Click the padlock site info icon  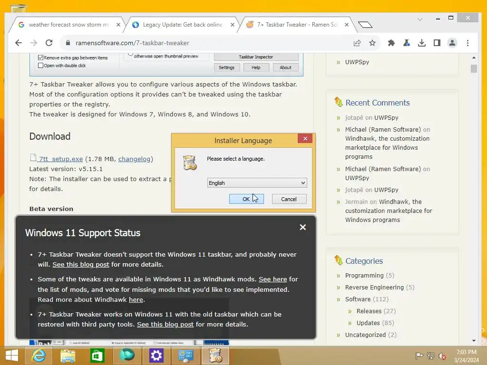[68, 43]
